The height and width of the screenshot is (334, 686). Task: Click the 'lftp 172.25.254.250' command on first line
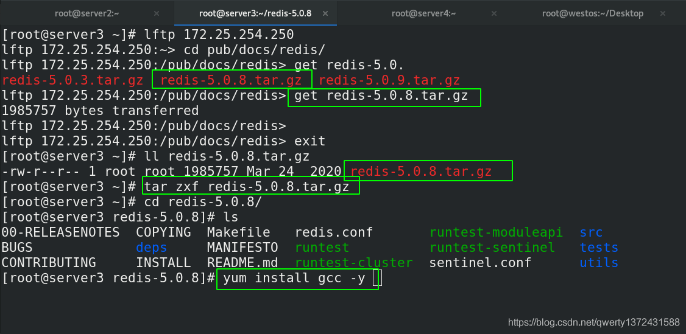coord(219,35)
